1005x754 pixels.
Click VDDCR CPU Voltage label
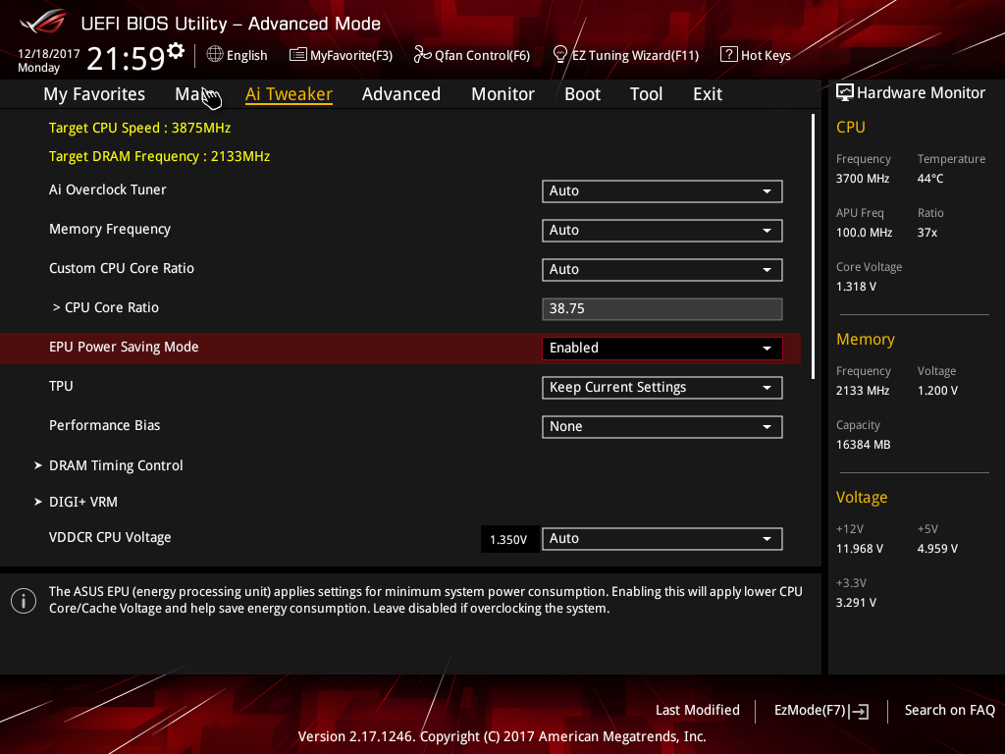coord(110,537)
